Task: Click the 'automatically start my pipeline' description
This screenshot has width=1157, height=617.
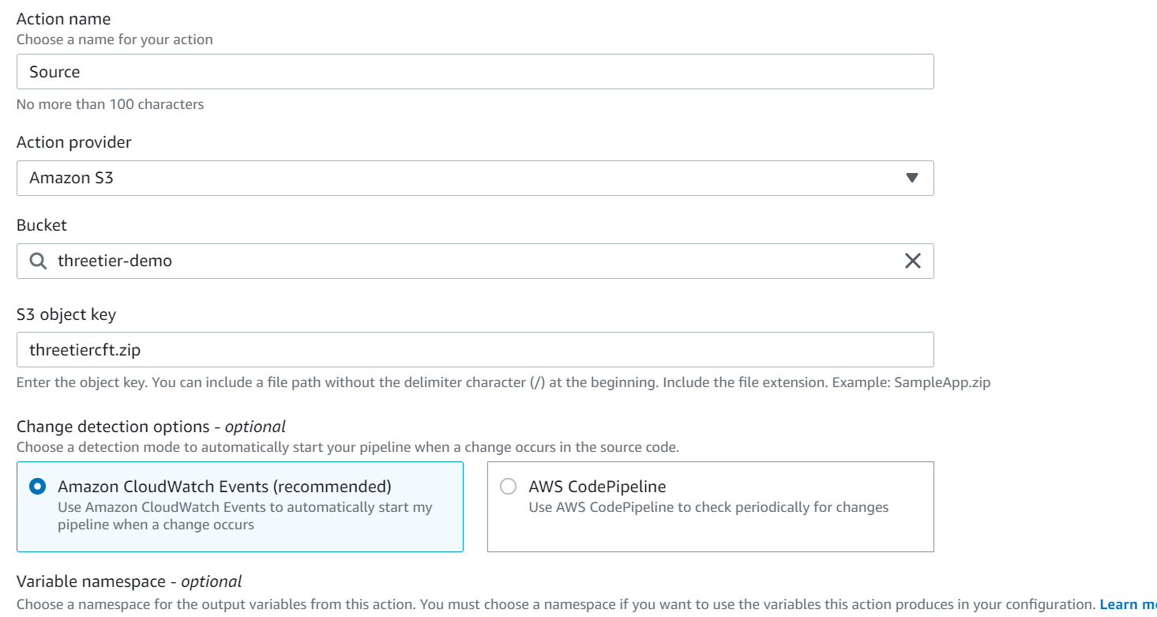Action: coord(245,516)
